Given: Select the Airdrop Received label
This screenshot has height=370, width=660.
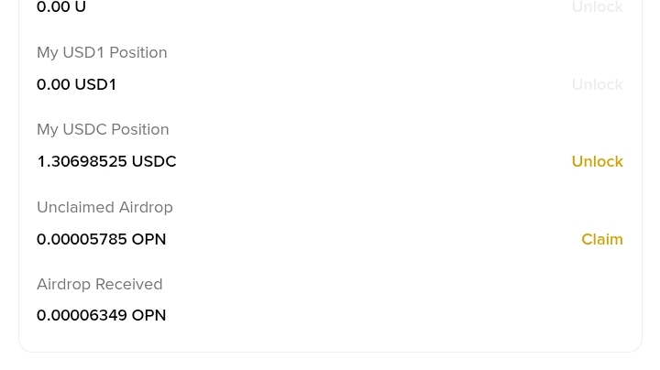Looking at the screenshot, I should [99, 284].
